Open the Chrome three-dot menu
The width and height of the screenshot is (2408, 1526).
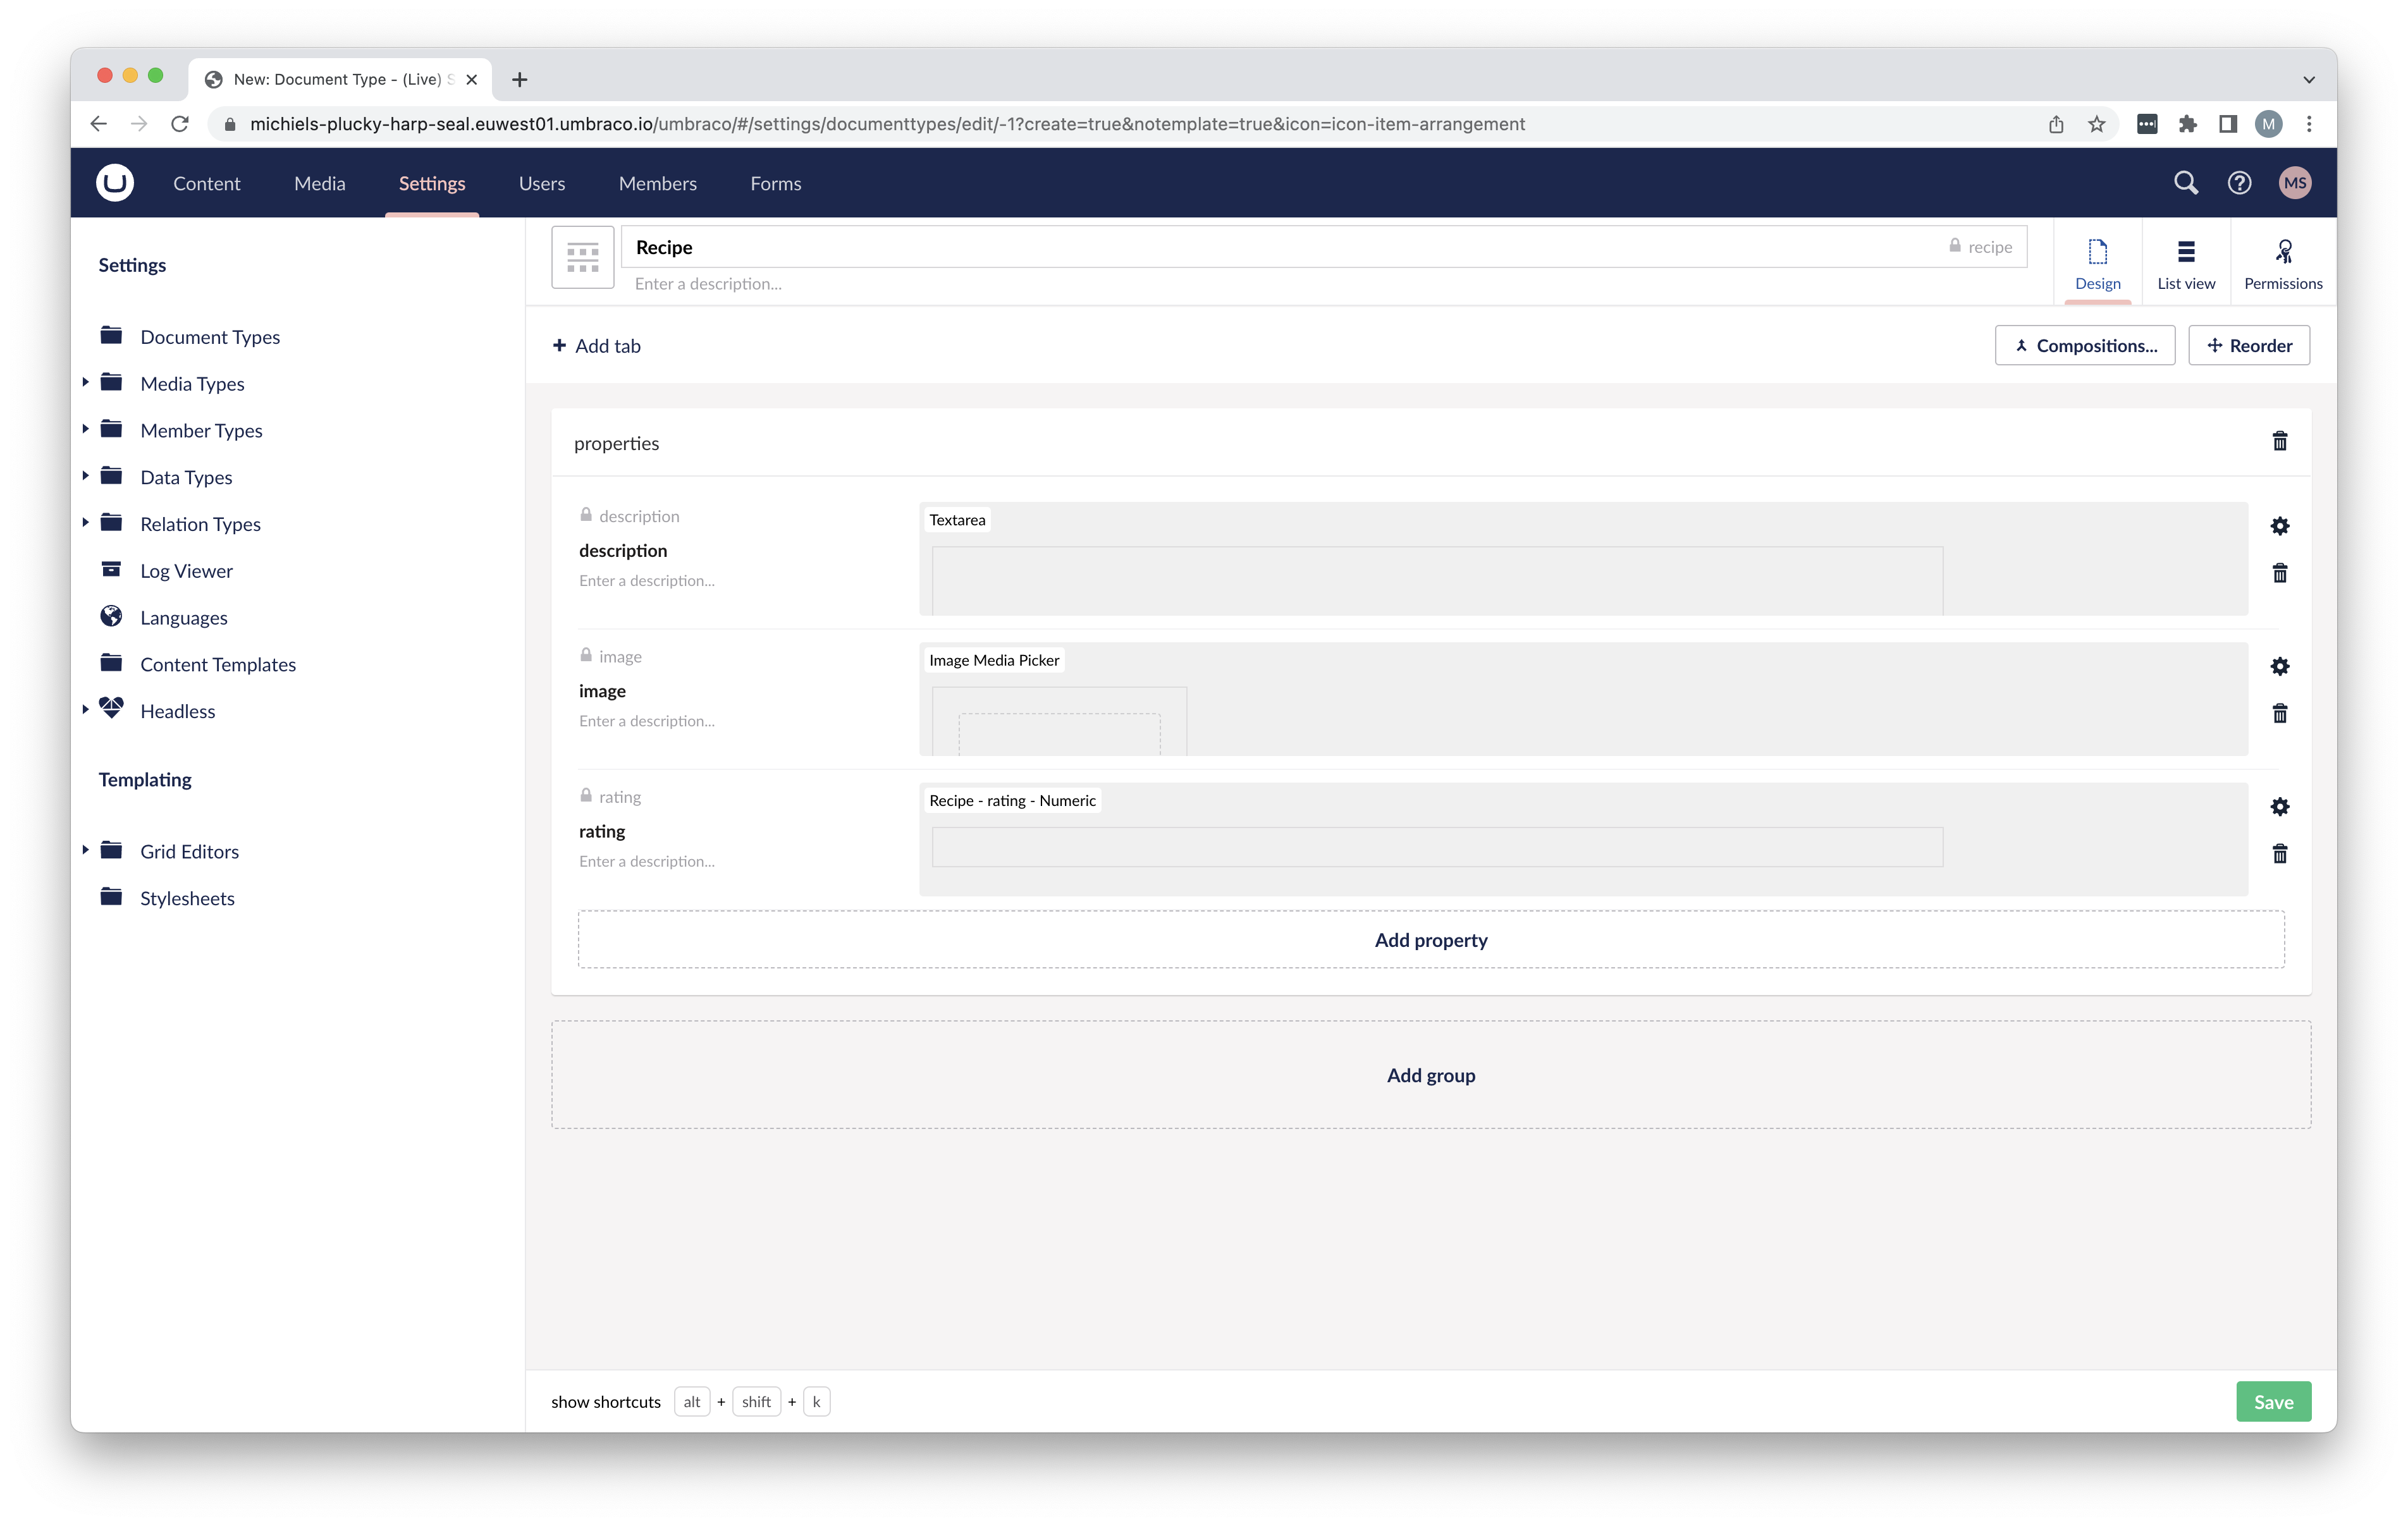(x=2308, y=124)
